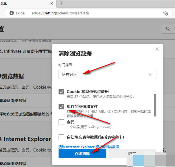Click the Edge logo in address bar
175x167 pixels.
[x=12, y=13]
